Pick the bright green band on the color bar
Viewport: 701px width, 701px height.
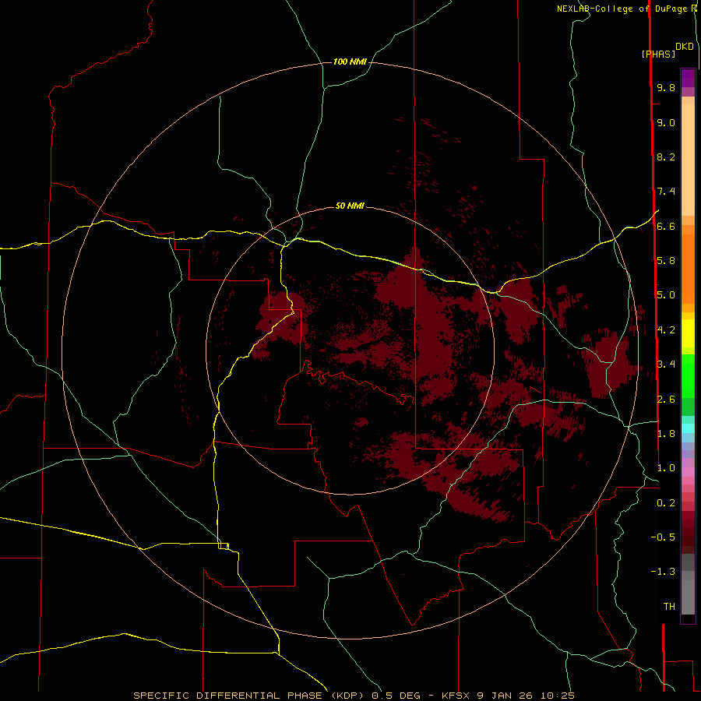[x=688, y=375]
